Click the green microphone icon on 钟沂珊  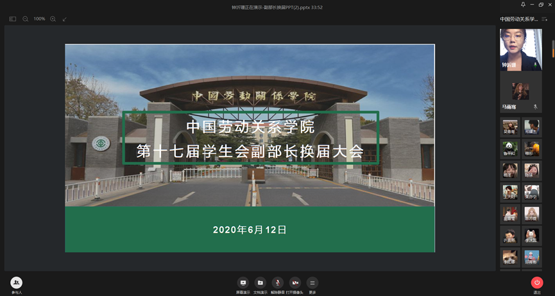tap(536, 65)
